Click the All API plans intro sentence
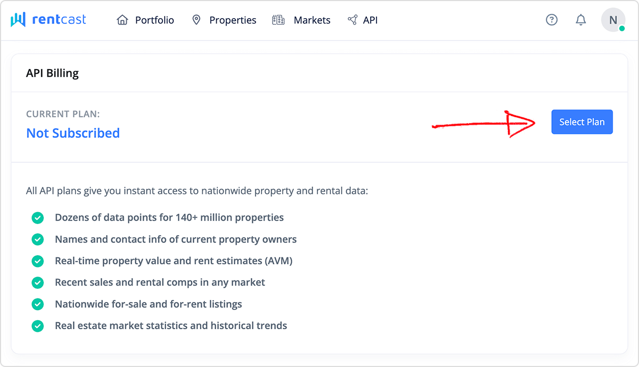Screen dimensions: 639x367 click(x=197, y=190)
